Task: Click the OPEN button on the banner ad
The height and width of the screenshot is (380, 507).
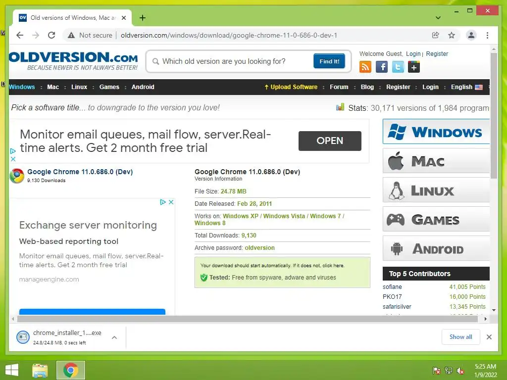Action: pos(330,141)
